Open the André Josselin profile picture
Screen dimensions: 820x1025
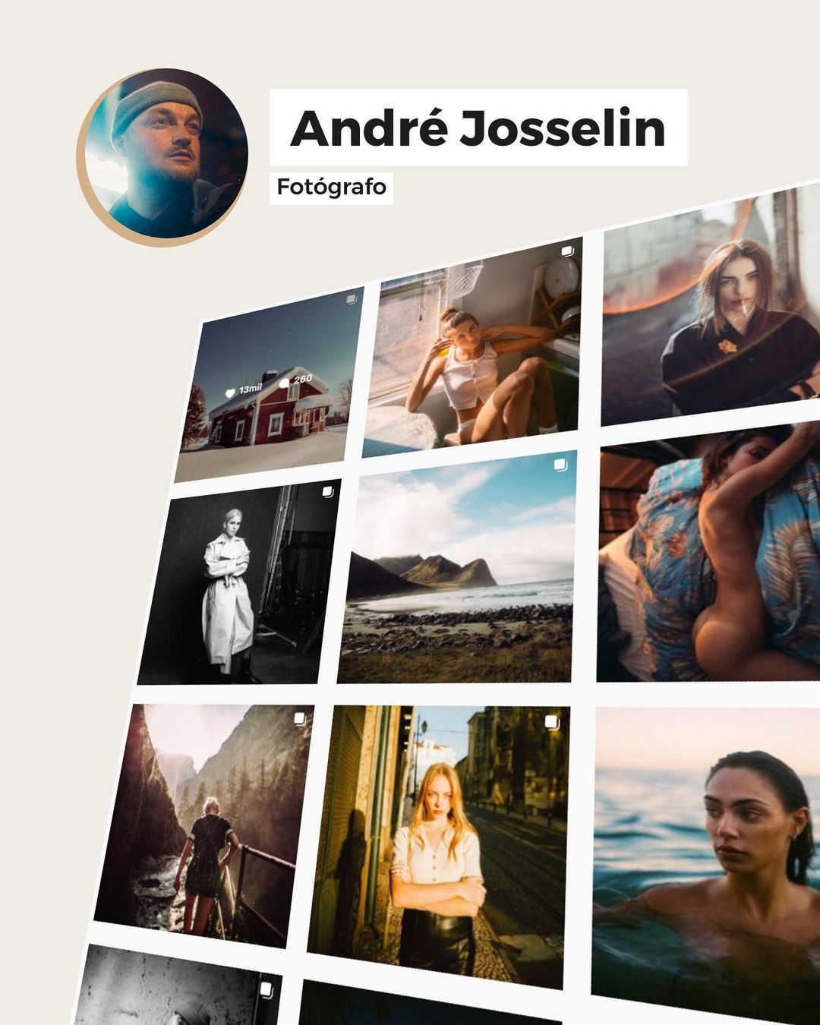click(162, 157)
